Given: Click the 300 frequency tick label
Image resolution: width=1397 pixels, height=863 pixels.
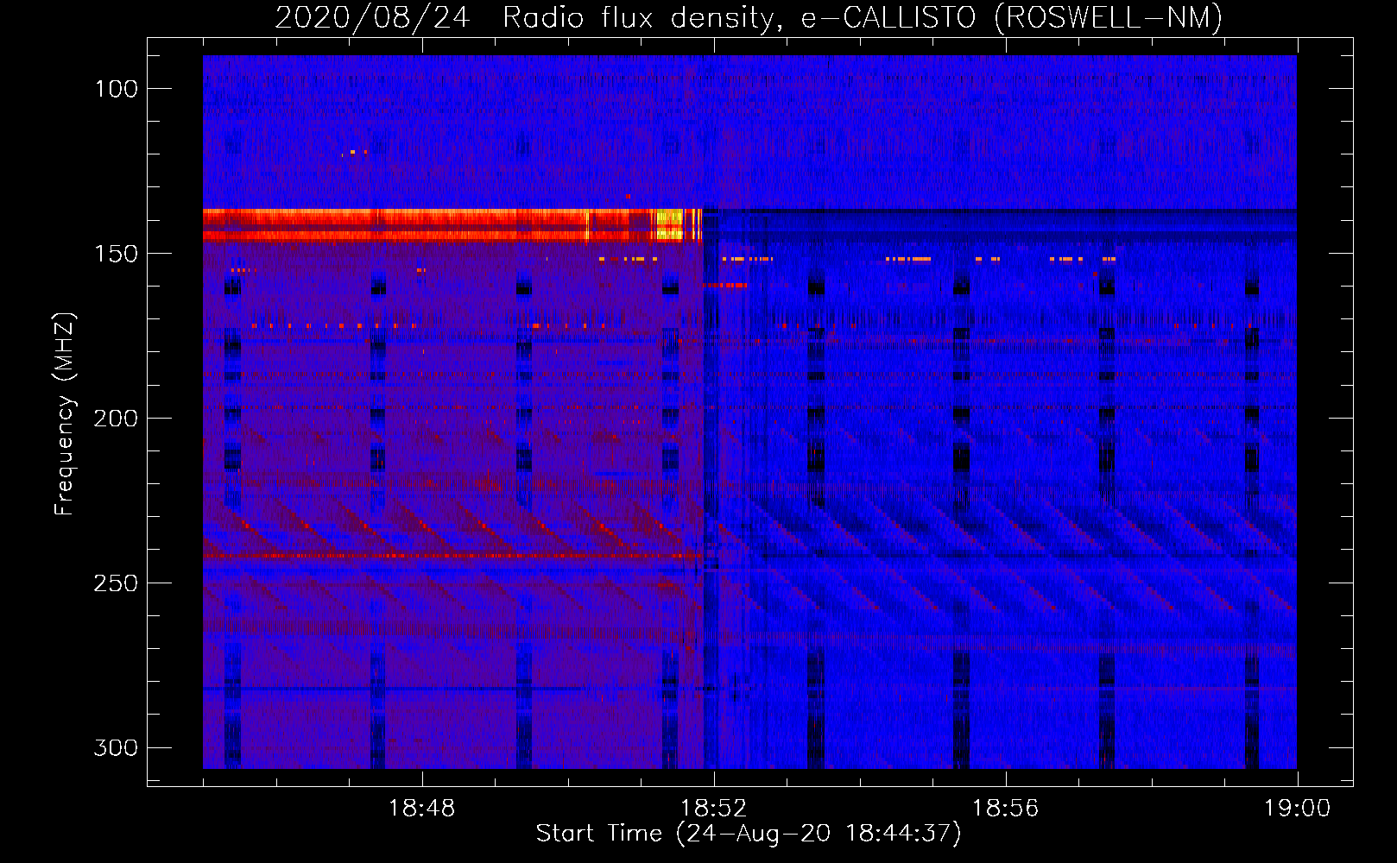Looking at the screenshot, I should 116,747.
